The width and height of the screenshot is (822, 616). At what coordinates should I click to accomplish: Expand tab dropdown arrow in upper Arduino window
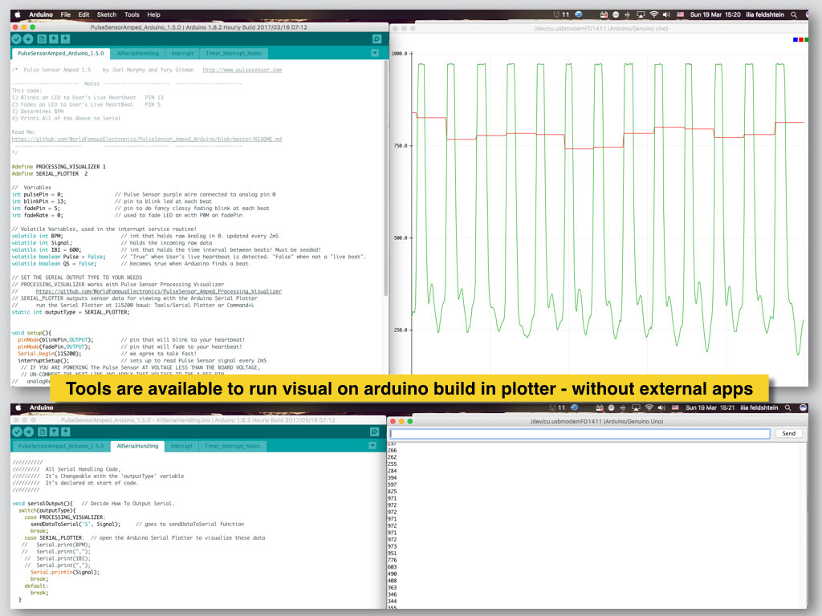(375, 53)
